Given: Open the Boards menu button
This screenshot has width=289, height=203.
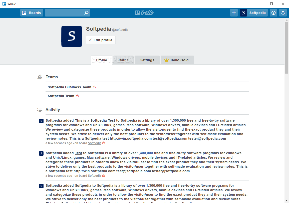Looking at the screenshot, I should pyautogui.click(x=32, y=13).
